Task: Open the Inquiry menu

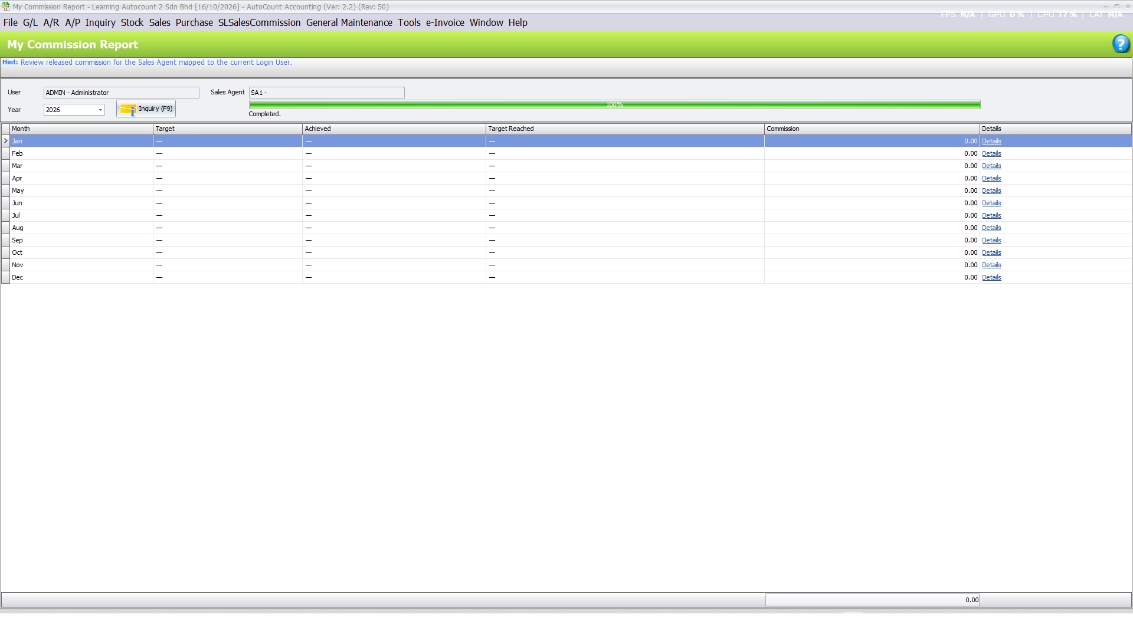Action: pyautogui.click(x=100, y=22)
